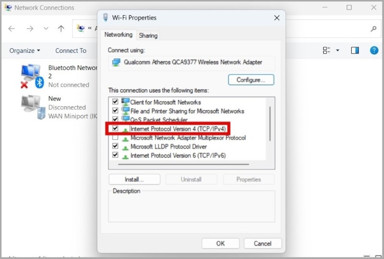
Task: Select the Bluetooth Network connection icon
Action: click(x=32, y=76)
